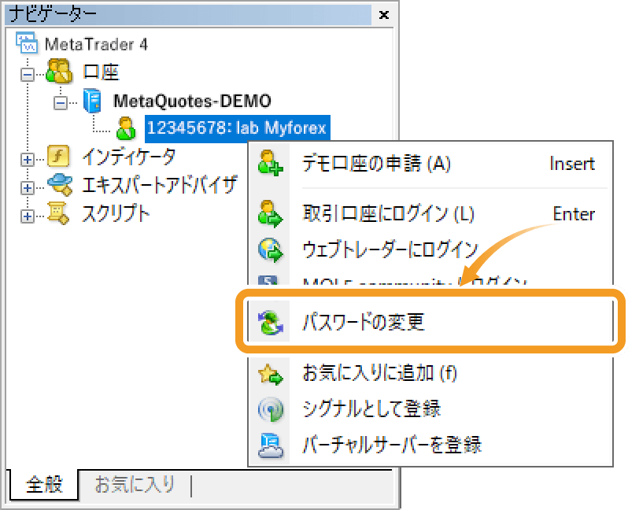Viewport: 628px width, 510px height.
Task: Select account 12345678: lab Myforex
Action: point(237,128)
